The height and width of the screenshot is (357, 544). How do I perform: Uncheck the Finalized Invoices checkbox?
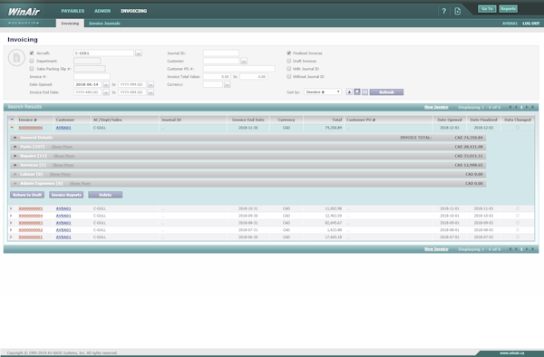[x=288, y=53]
